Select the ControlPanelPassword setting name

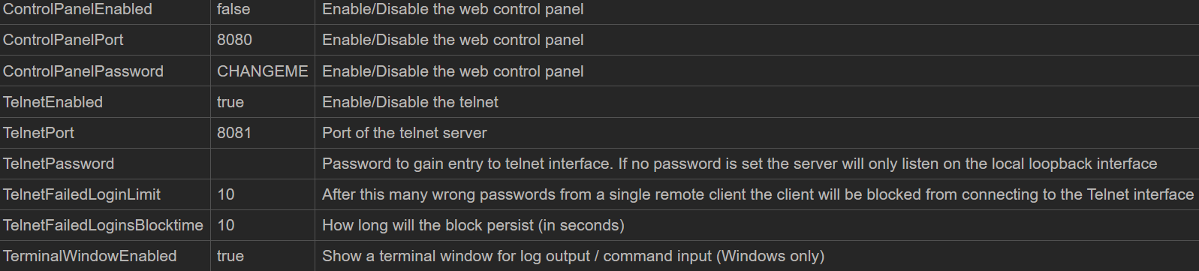[83, 71]
